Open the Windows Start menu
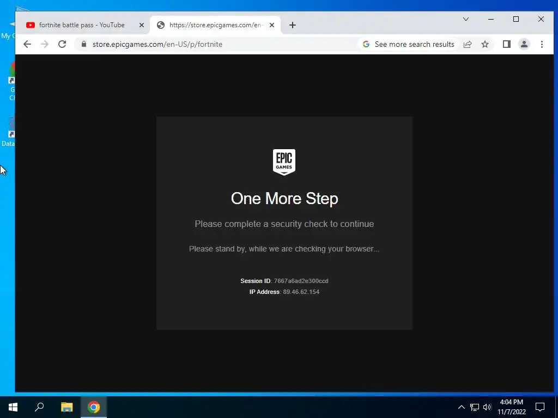 click(13, 407)
